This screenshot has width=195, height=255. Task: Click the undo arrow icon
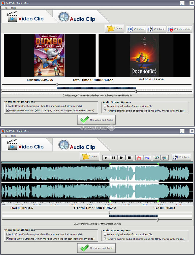pyautogui.click(x=157, y=158)
